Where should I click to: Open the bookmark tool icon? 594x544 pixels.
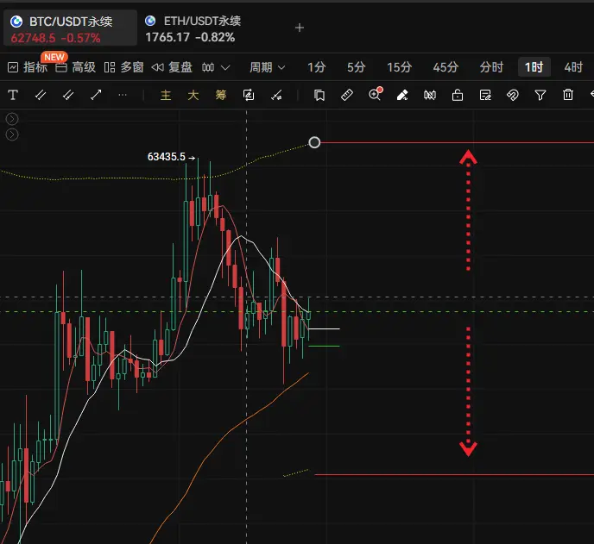(319, 95)
